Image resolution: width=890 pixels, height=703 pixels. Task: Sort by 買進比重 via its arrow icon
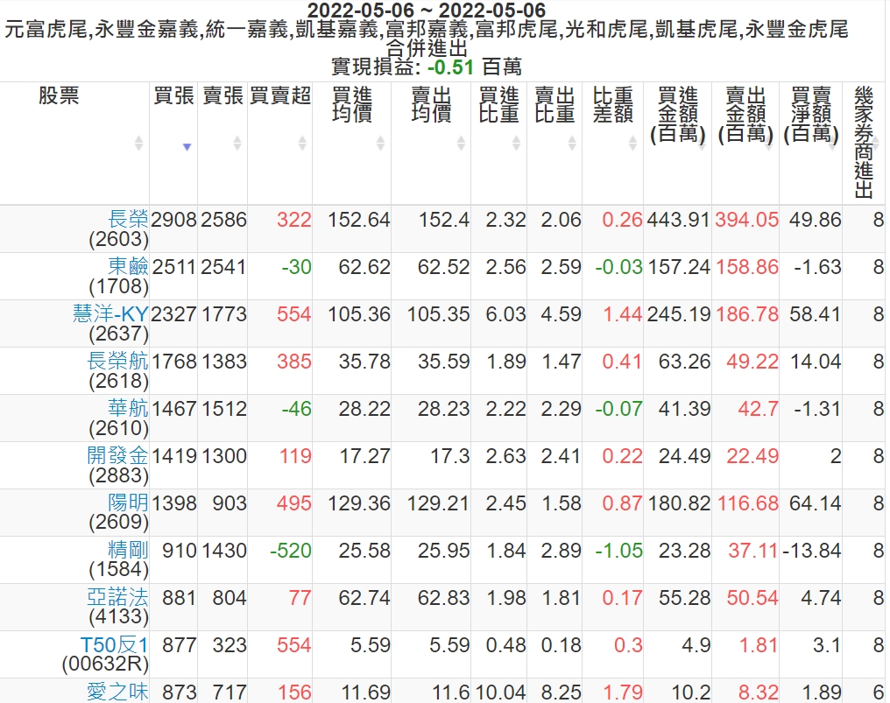(x=515, y=143)
